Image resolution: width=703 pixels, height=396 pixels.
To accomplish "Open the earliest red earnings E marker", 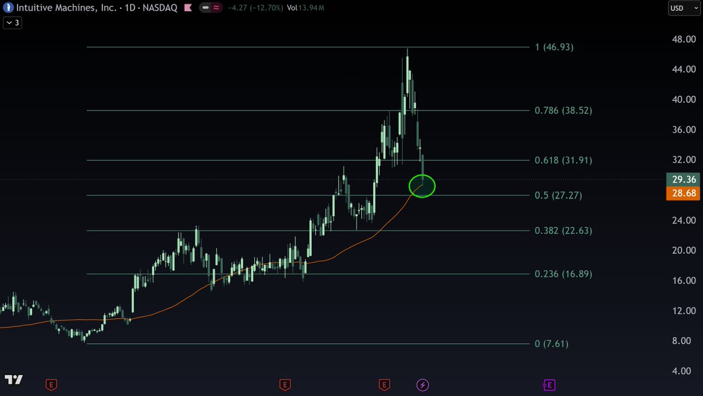I will [x=52, y=384].
